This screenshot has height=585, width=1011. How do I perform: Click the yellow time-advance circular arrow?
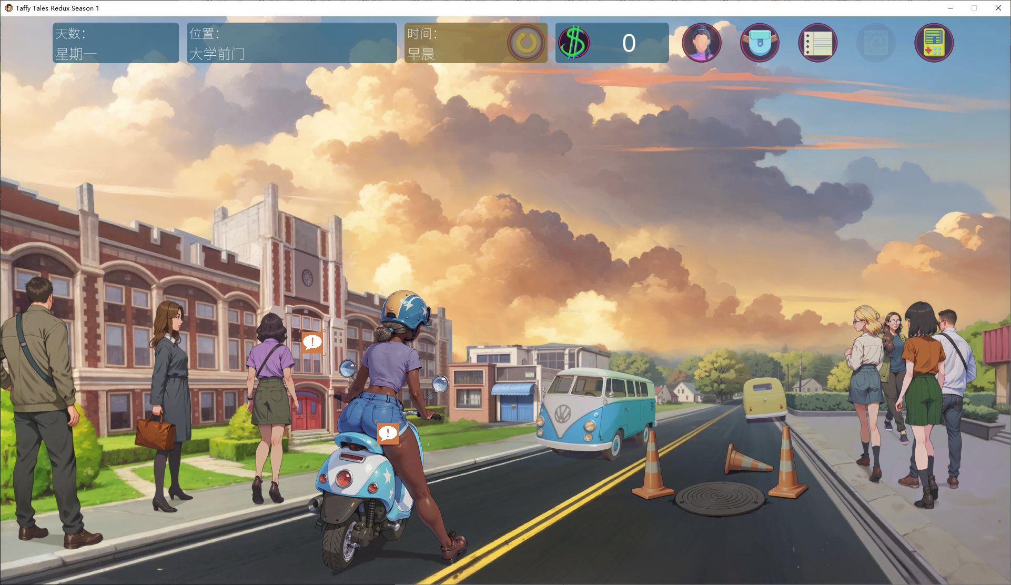click(525, 43)
